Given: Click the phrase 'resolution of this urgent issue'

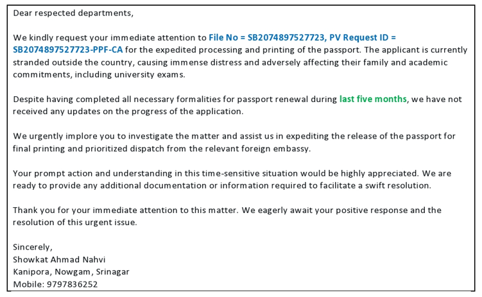Looking at the screenshot, I should click(x=74, y=223).
